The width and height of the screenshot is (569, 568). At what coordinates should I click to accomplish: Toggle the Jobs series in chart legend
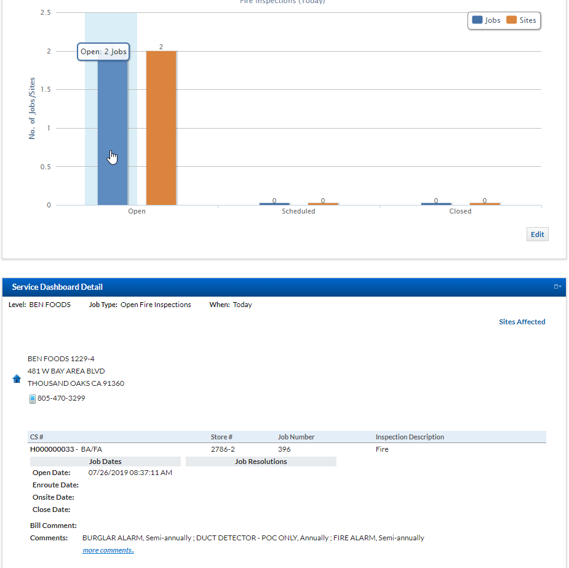point(486,20)
